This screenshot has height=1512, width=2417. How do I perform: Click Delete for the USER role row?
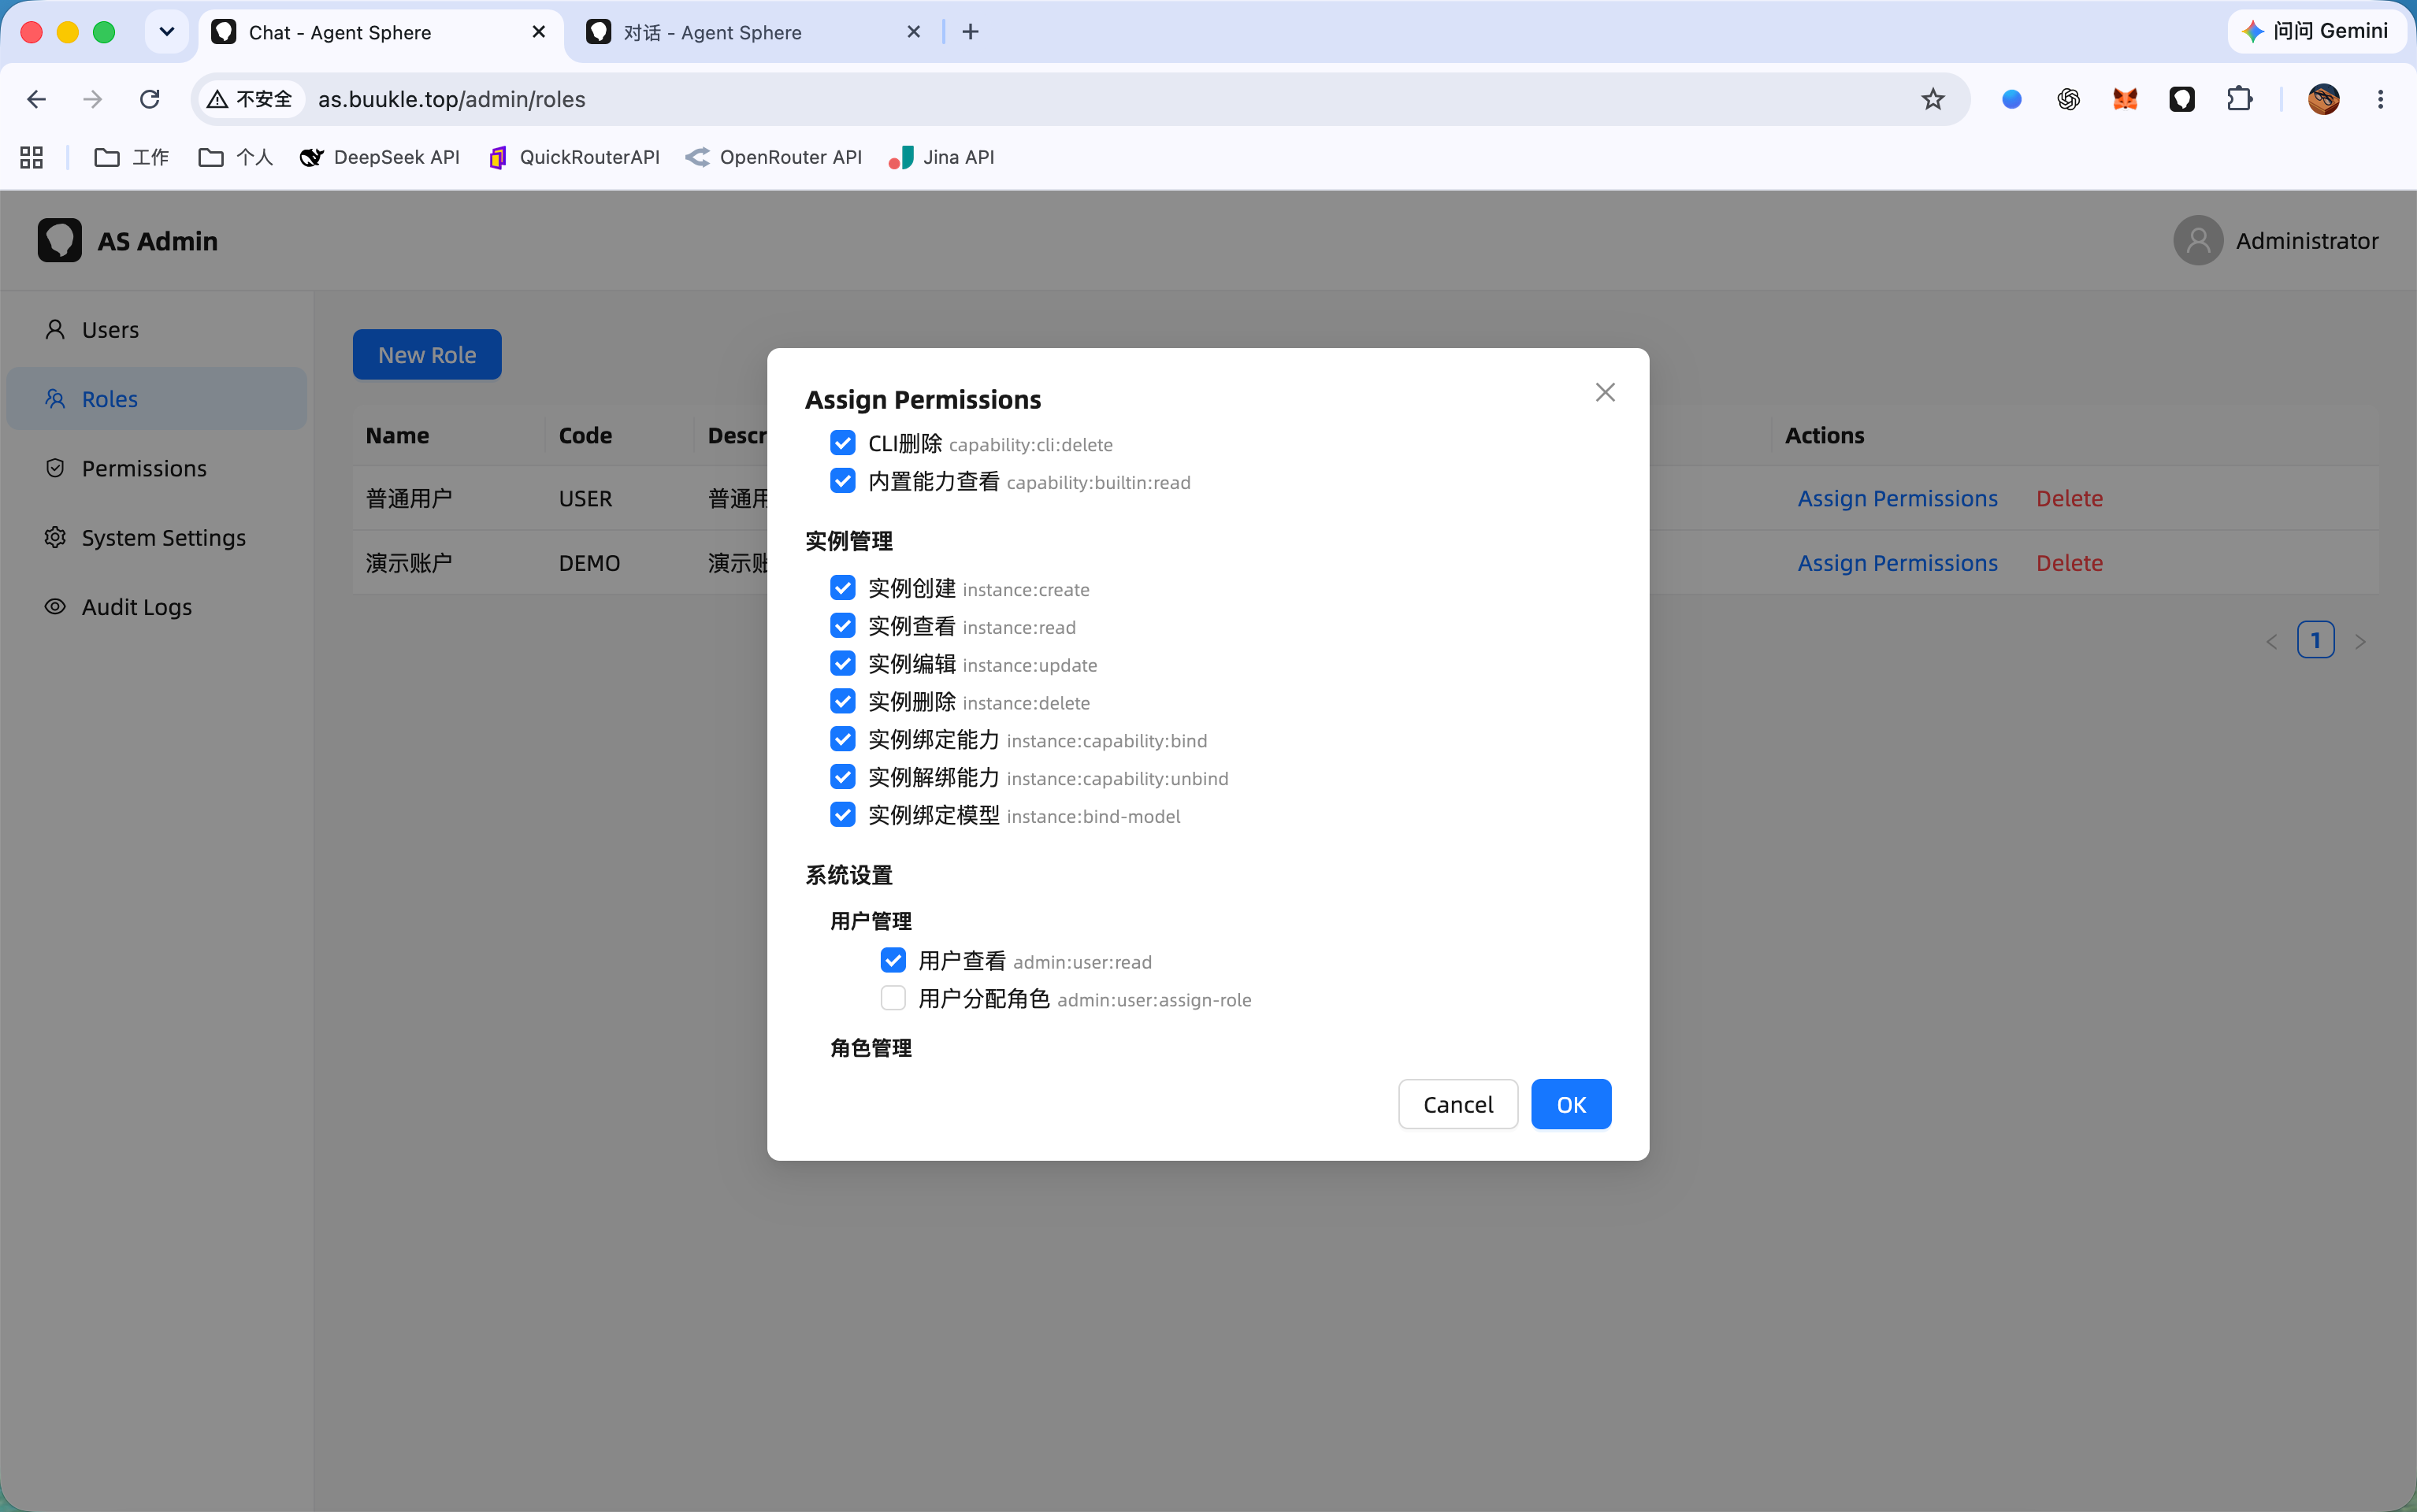click(2069, 498)
